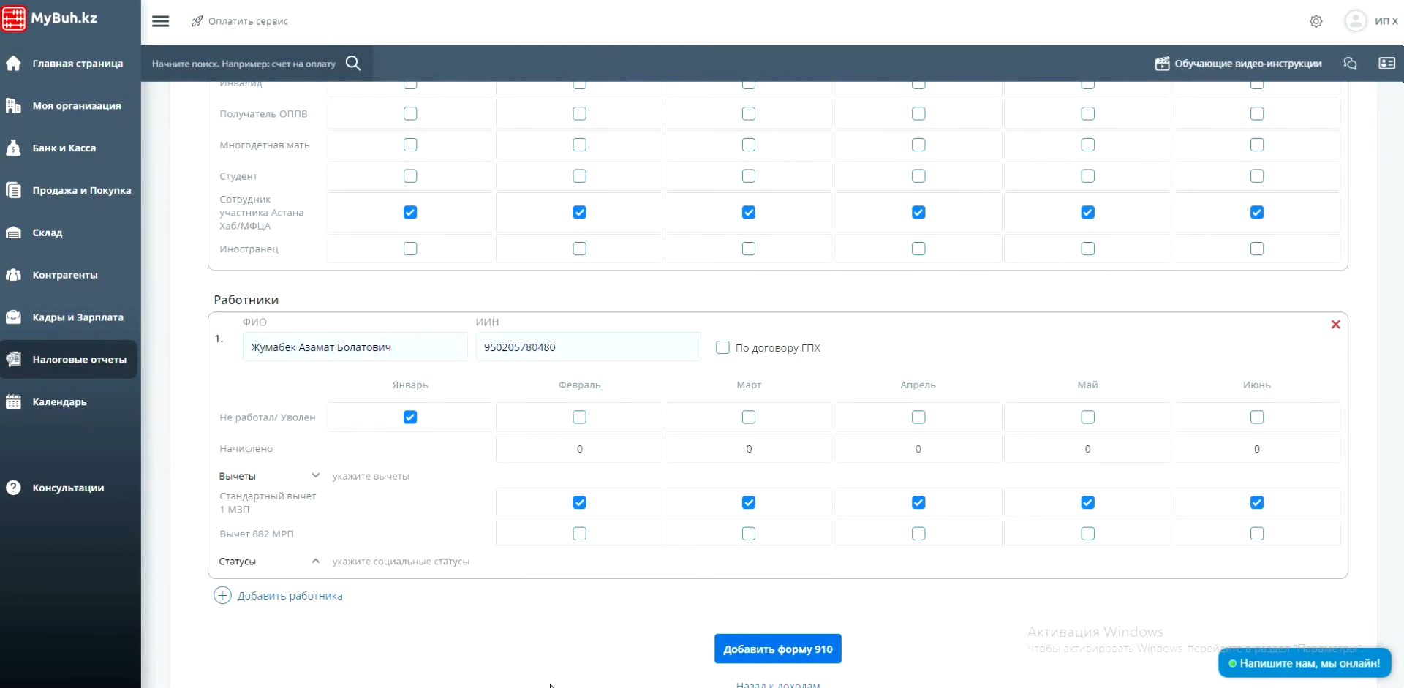The width and height of the screenshot is (1404, 688).
Task: Click the ИП Х account name
Action: click(1386, 21)
